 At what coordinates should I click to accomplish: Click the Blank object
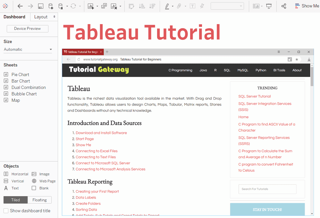click(40, 188)
